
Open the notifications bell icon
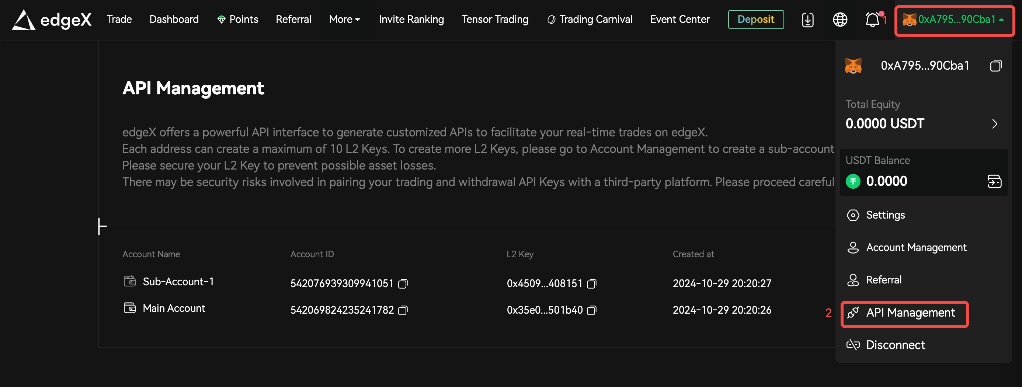[x=872, y=20]
